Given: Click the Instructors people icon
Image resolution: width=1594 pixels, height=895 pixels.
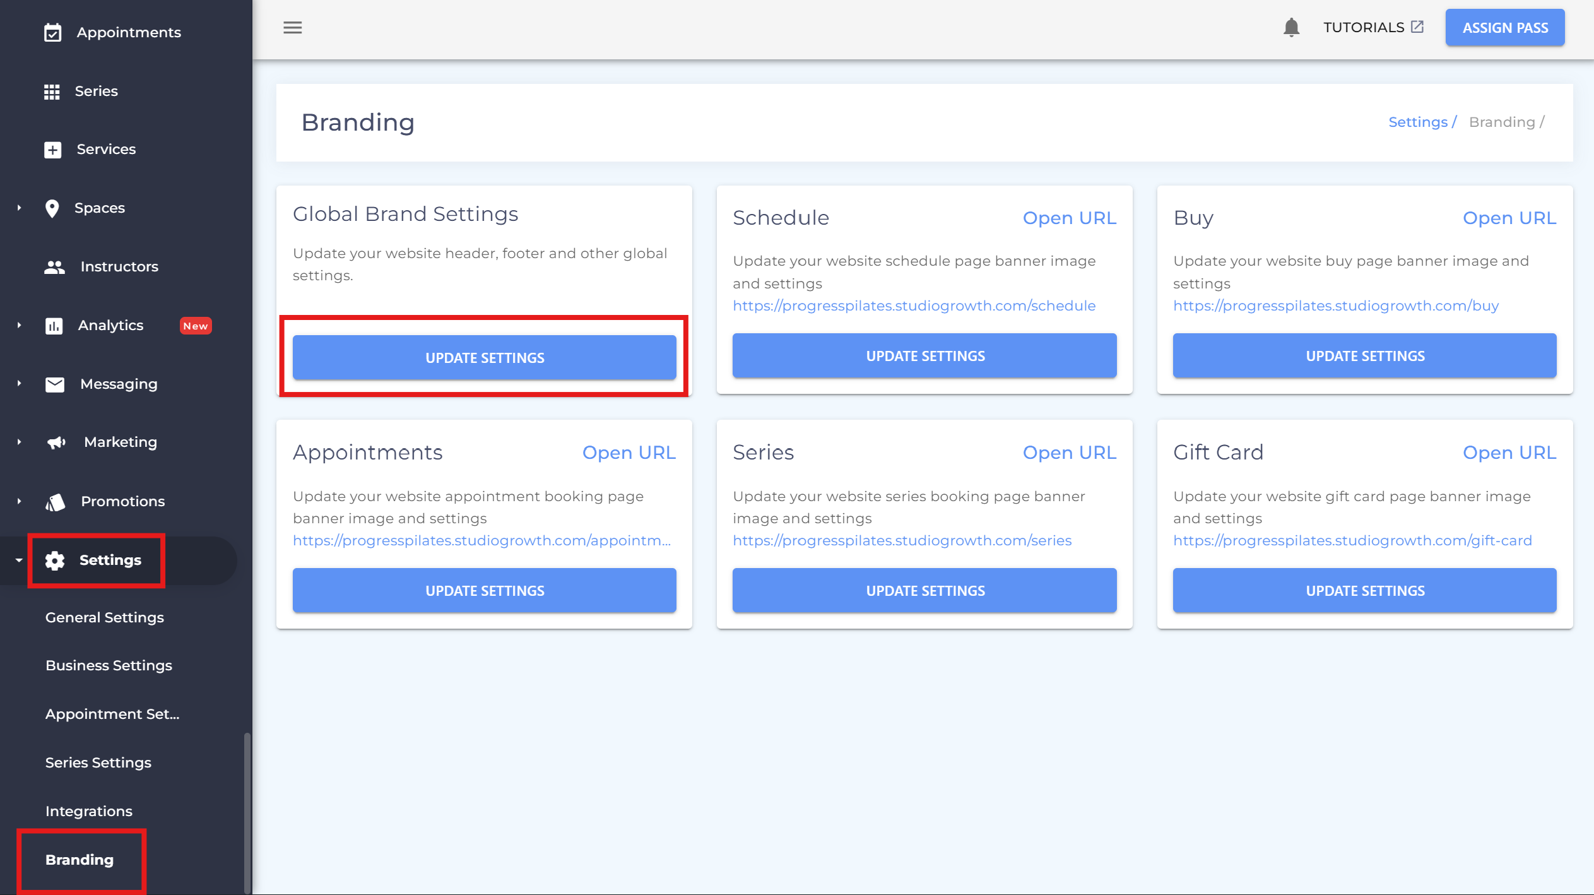Looking at the screenshot, I should tap(54, 267).
